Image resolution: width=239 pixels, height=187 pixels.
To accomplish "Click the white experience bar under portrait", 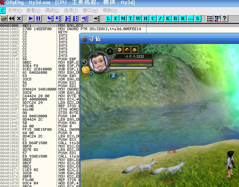I will pos(128,68).
